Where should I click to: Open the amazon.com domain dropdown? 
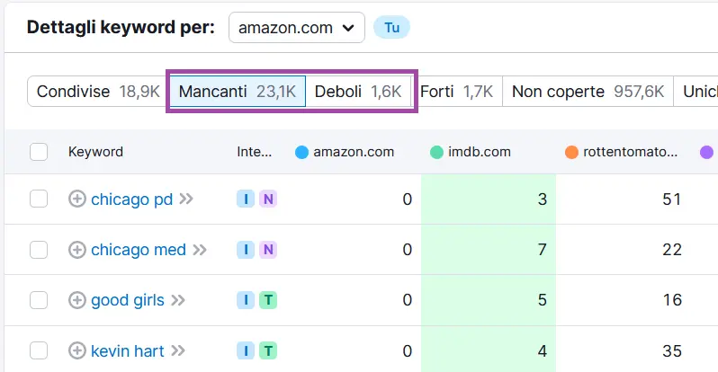pyautogui.click(x=297, y=28)
